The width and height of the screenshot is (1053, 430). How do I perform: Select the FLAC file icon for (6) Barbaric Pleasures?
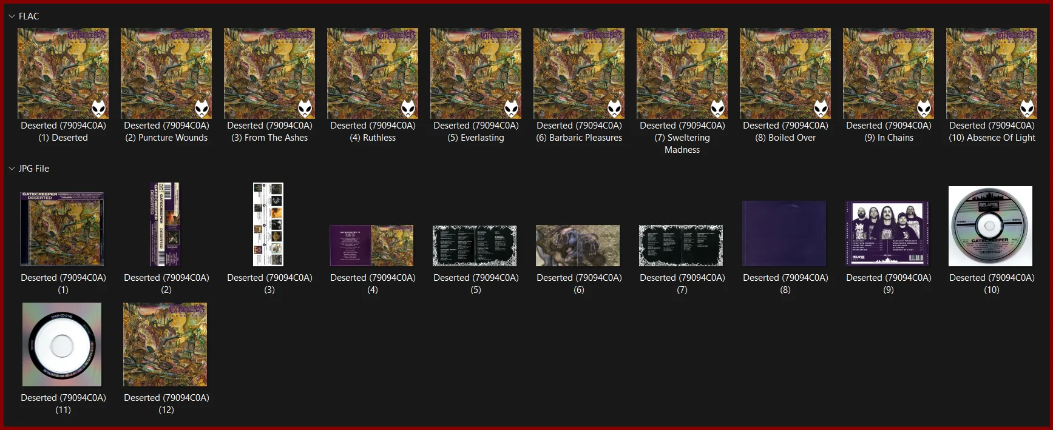click(579, 73)
